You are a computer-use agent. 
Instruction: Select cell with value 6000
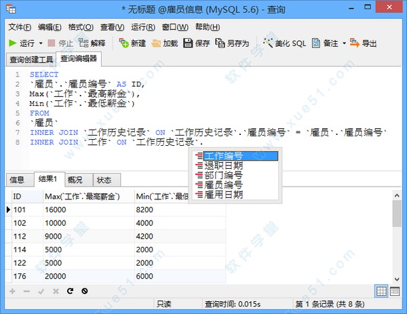tap(180, 276)
